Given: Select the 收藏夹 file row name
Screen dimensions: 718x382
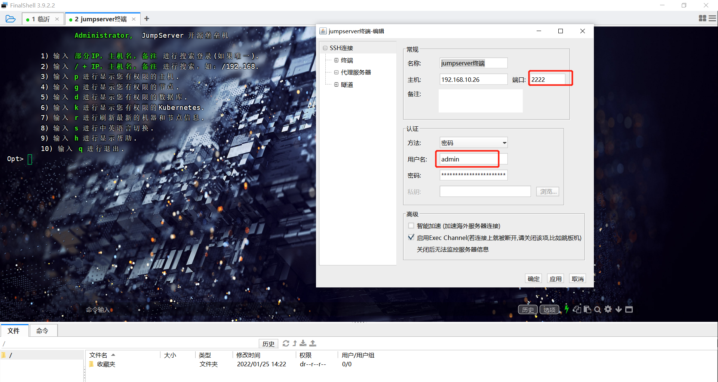Looking at the screenshot, I should point(106,364).
